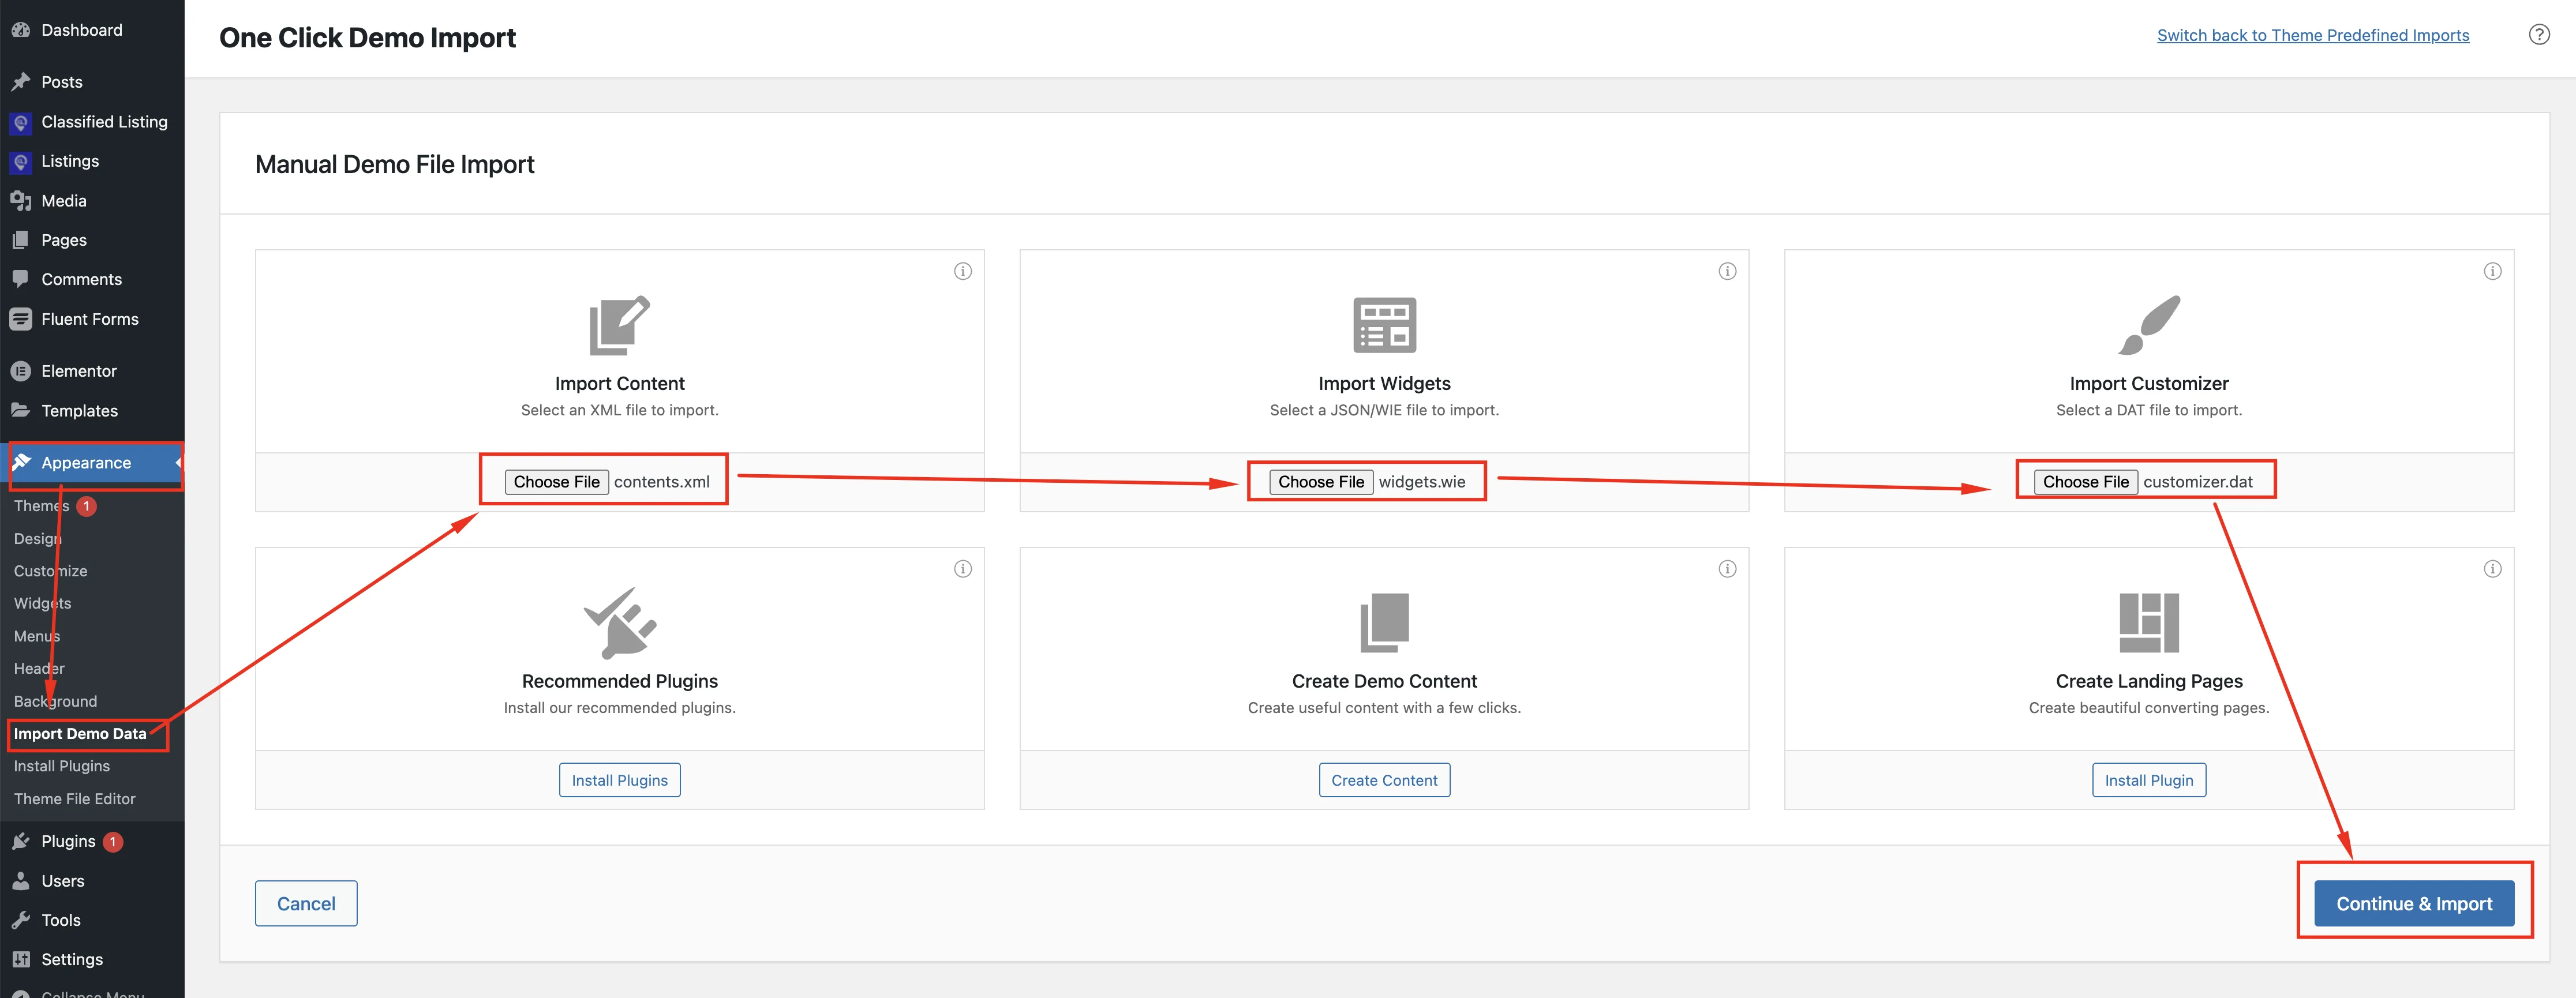Switch back to Theme Predefined Imports
Viewport: 2576px width, 998px height.
[x=2312, y=35]
